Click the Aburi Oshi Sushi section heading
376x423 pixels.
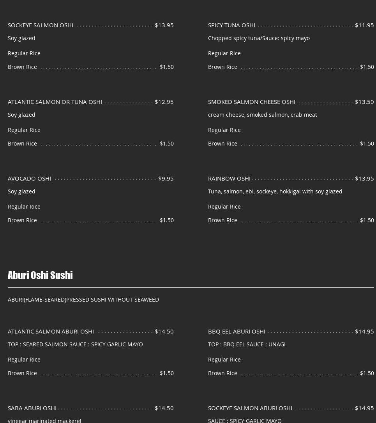40,275
